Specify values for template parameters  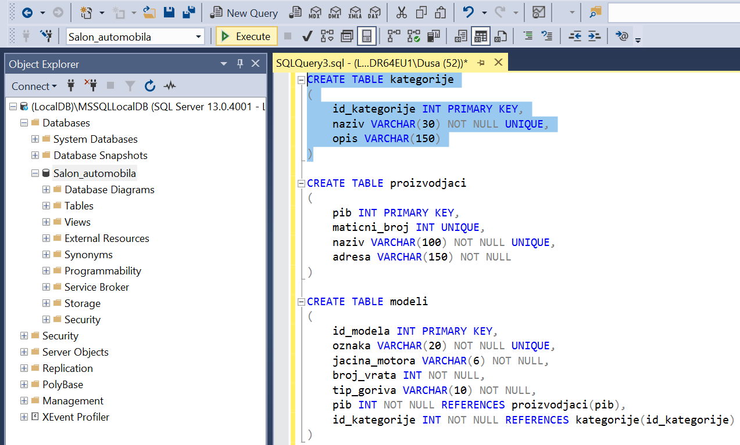point(621,37)
